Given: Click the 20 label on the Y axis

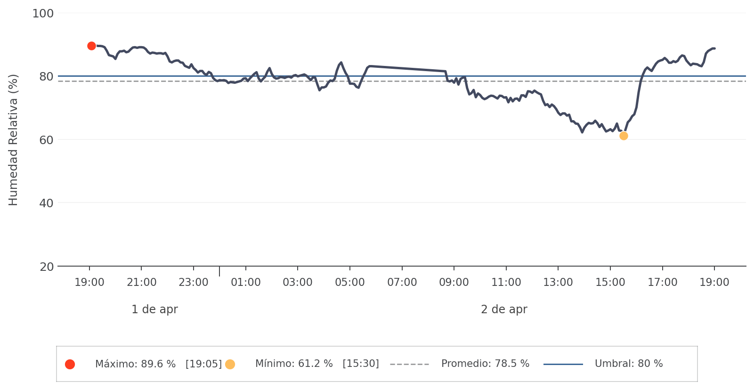Looking at the screenshot, I should click(x=46, y=267).
